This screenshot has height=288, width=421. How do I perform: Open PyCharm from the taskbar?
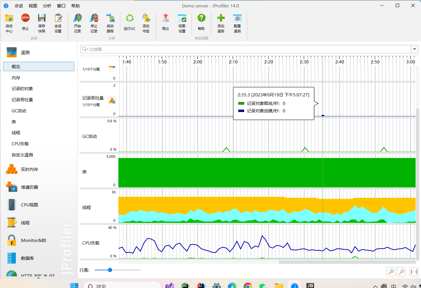185,285
